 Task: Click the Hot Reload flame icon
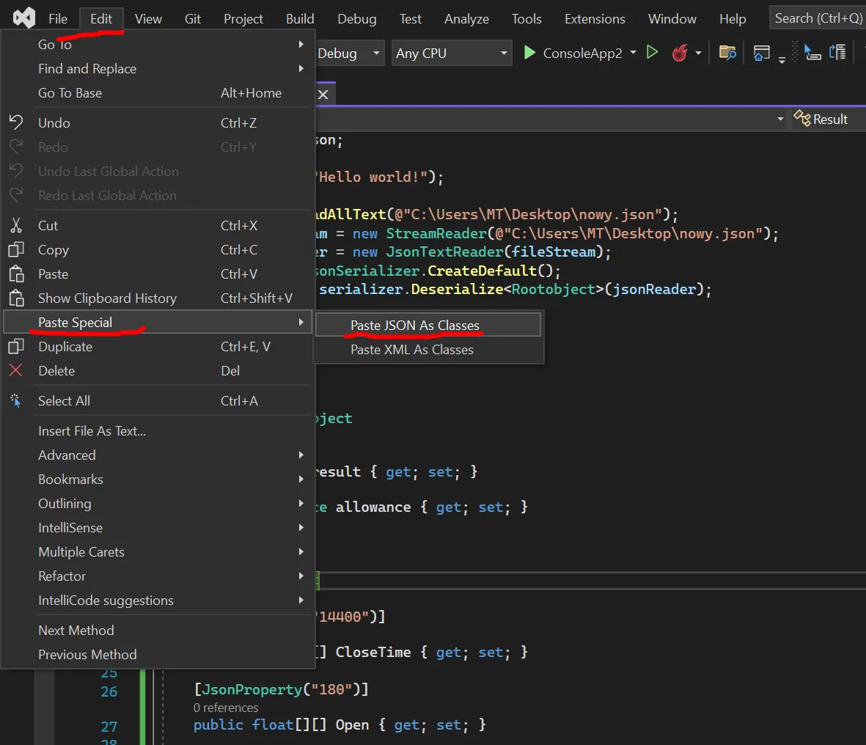tap(680, 53)
